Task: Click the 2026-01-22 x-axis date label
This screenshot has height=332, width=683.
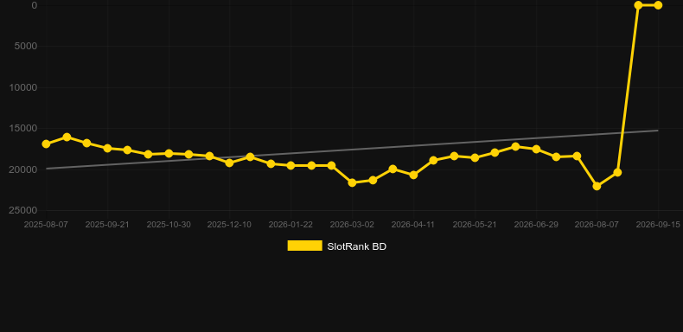Action: (290, 225)
